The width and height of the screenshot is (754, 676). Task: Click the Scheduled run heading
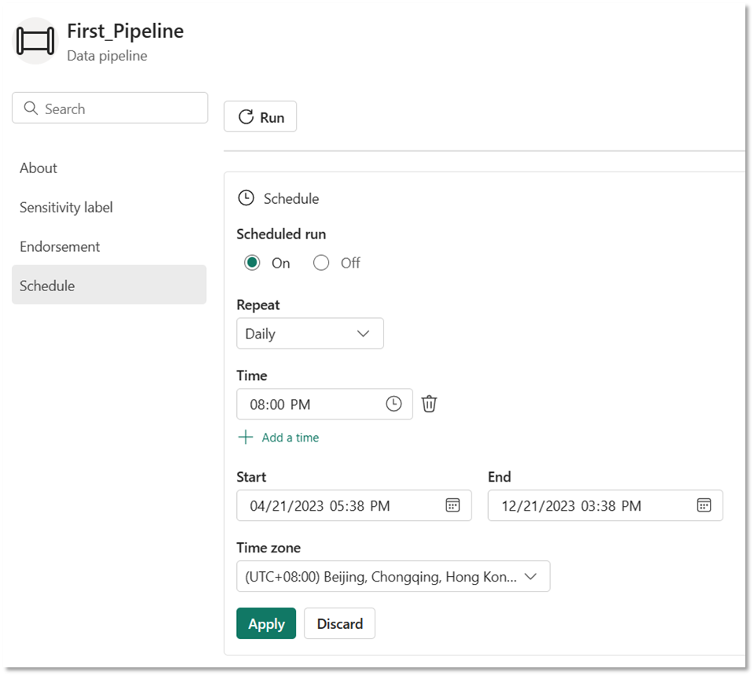pos(281,235)
